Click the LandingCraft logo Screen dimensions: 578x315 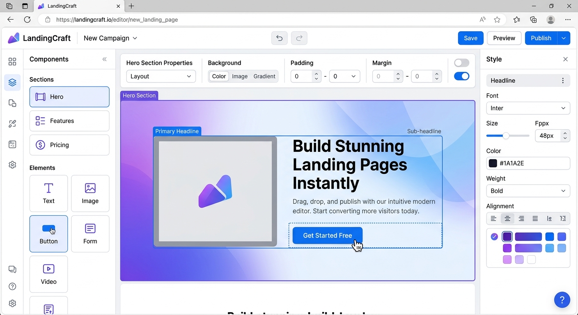(39, 38)
